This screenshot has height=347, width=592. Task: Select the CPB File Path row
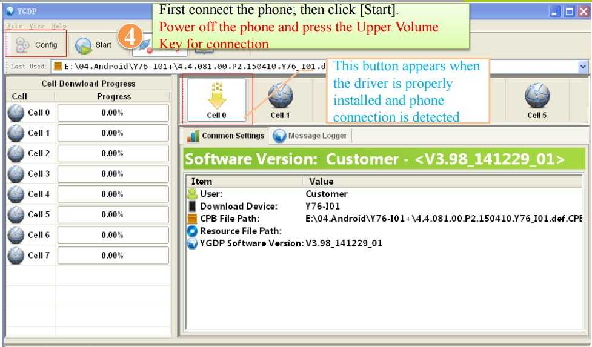(230, 219)
